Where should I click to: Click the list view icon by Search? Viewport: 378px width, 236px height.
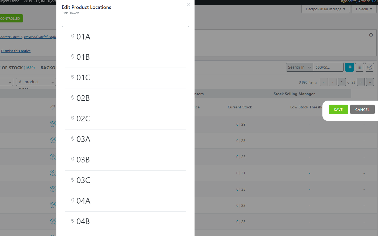(349, 67)
